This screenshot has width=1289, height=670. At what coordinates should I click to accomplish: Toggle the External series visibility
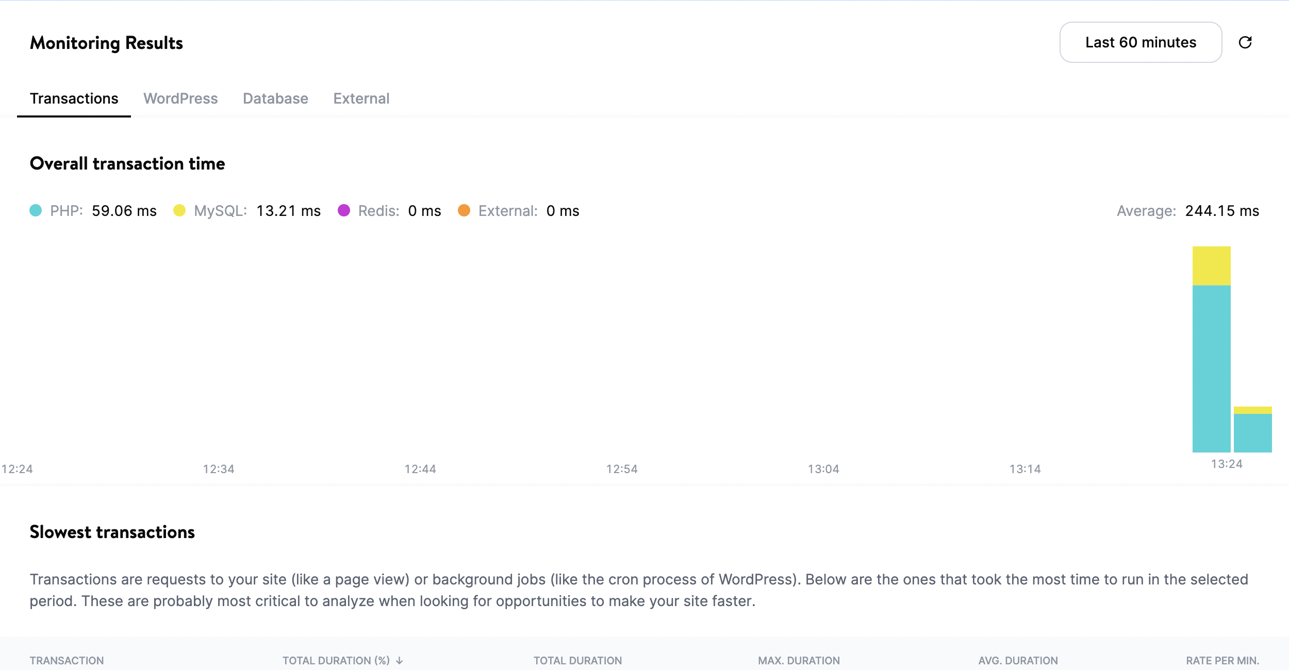[465, 210]
